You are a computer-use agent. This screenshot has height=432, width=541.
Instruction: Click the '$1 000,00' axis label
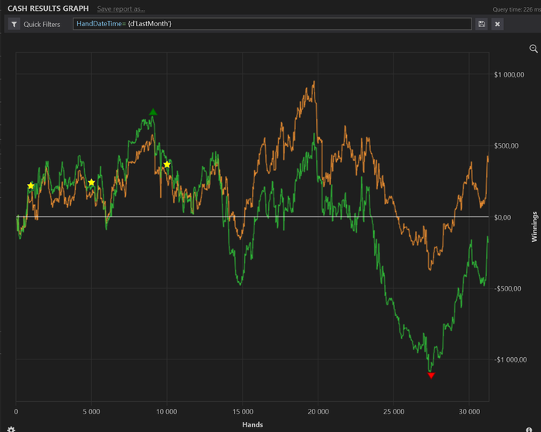click(509, 75)
